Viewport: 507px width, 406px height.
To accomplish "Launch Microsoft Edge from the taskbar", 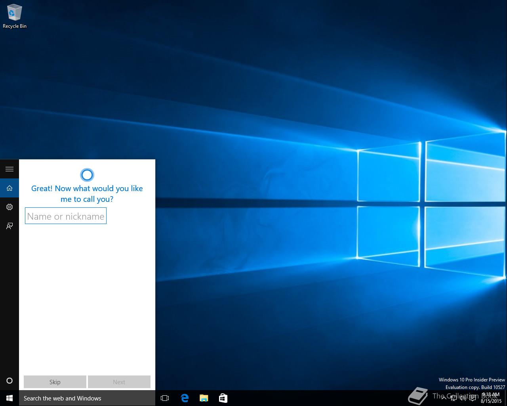I will click(185, 398).
